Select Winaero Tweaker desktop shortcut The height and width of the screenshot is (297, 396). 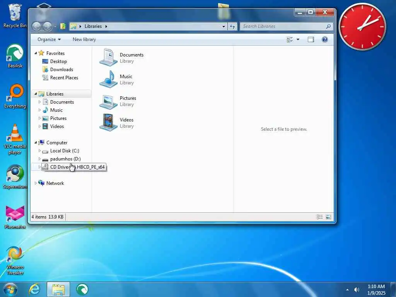point(15,260)
